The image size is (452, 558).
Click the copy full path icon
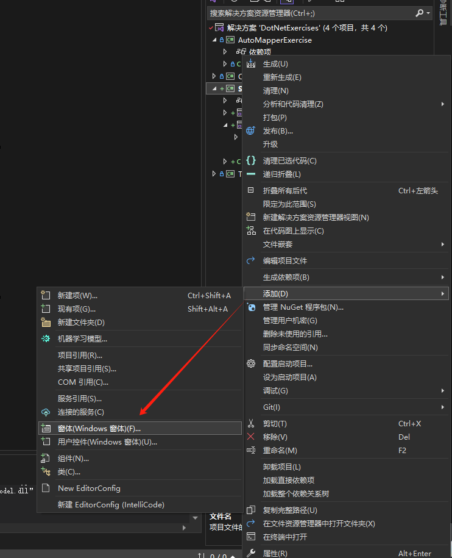[x=251, y=510]
